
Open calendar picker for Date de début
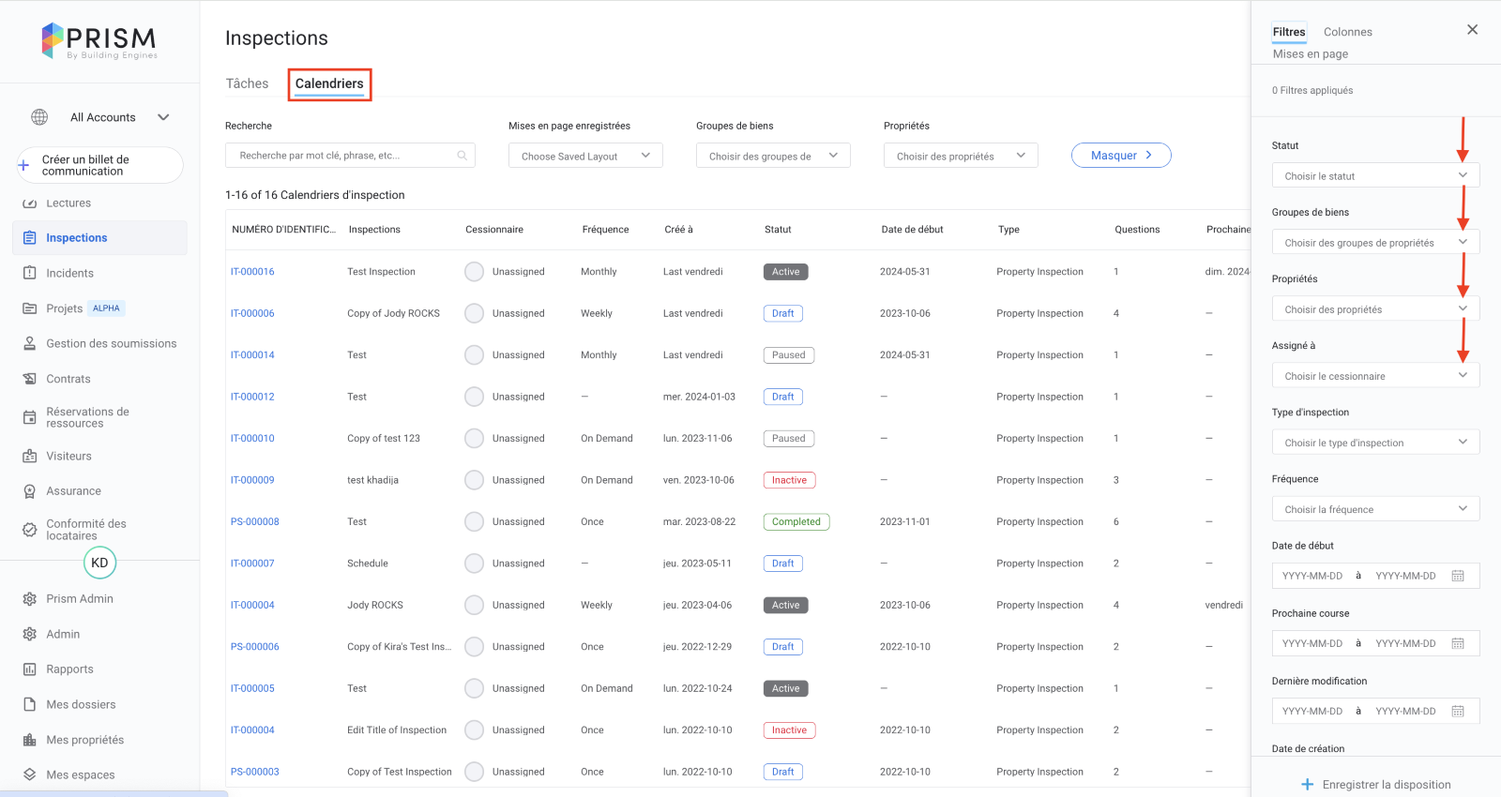click(x=1458, y=576)
